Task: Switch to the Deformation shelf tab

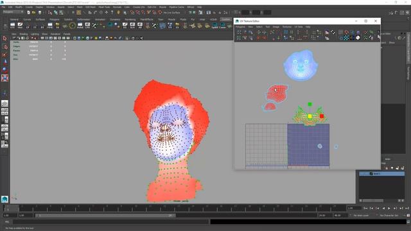Action: 83,20
